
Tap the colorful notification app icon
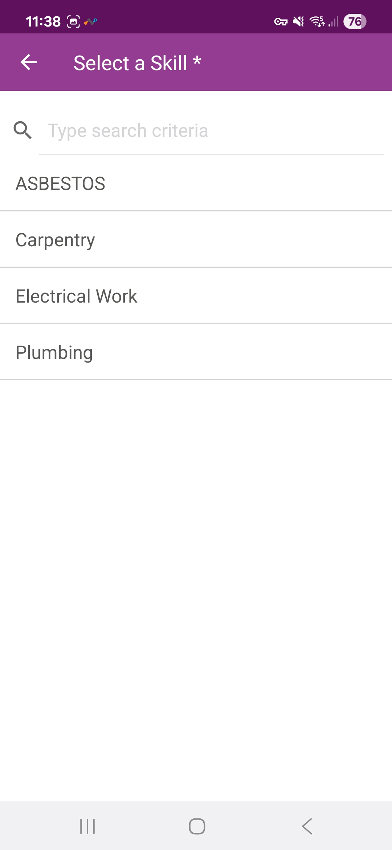91,22
